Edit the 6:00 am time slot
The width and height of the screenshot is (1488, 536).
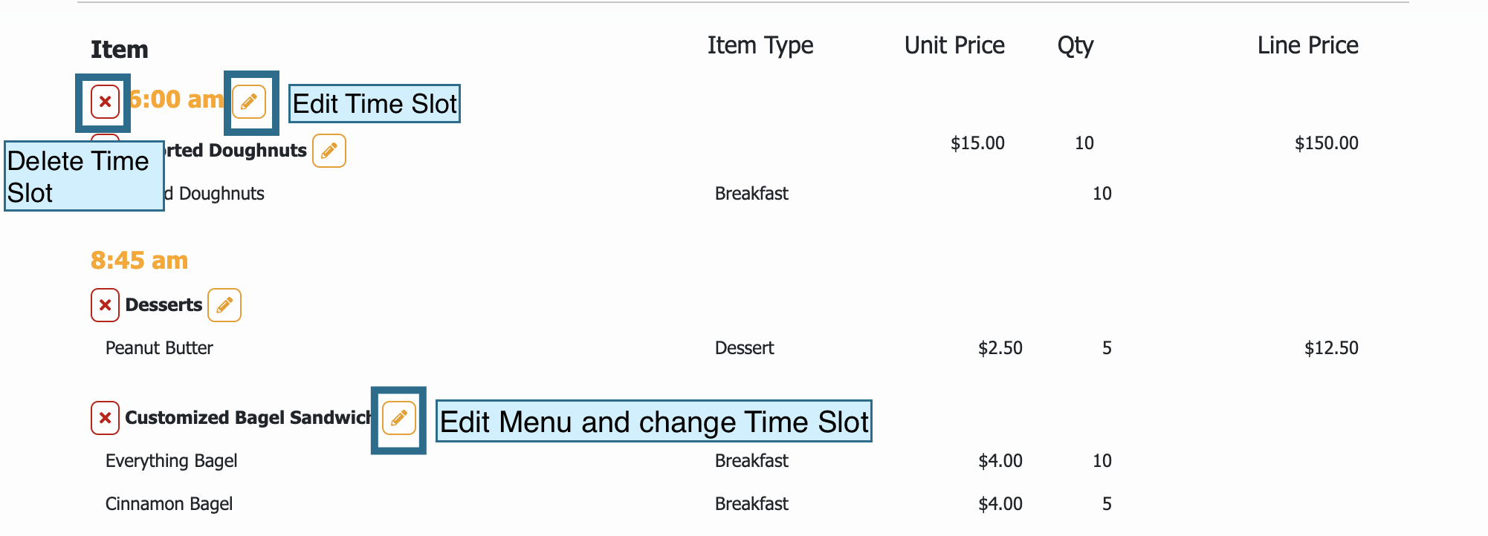pyautogui.click(x=249, y=101)
